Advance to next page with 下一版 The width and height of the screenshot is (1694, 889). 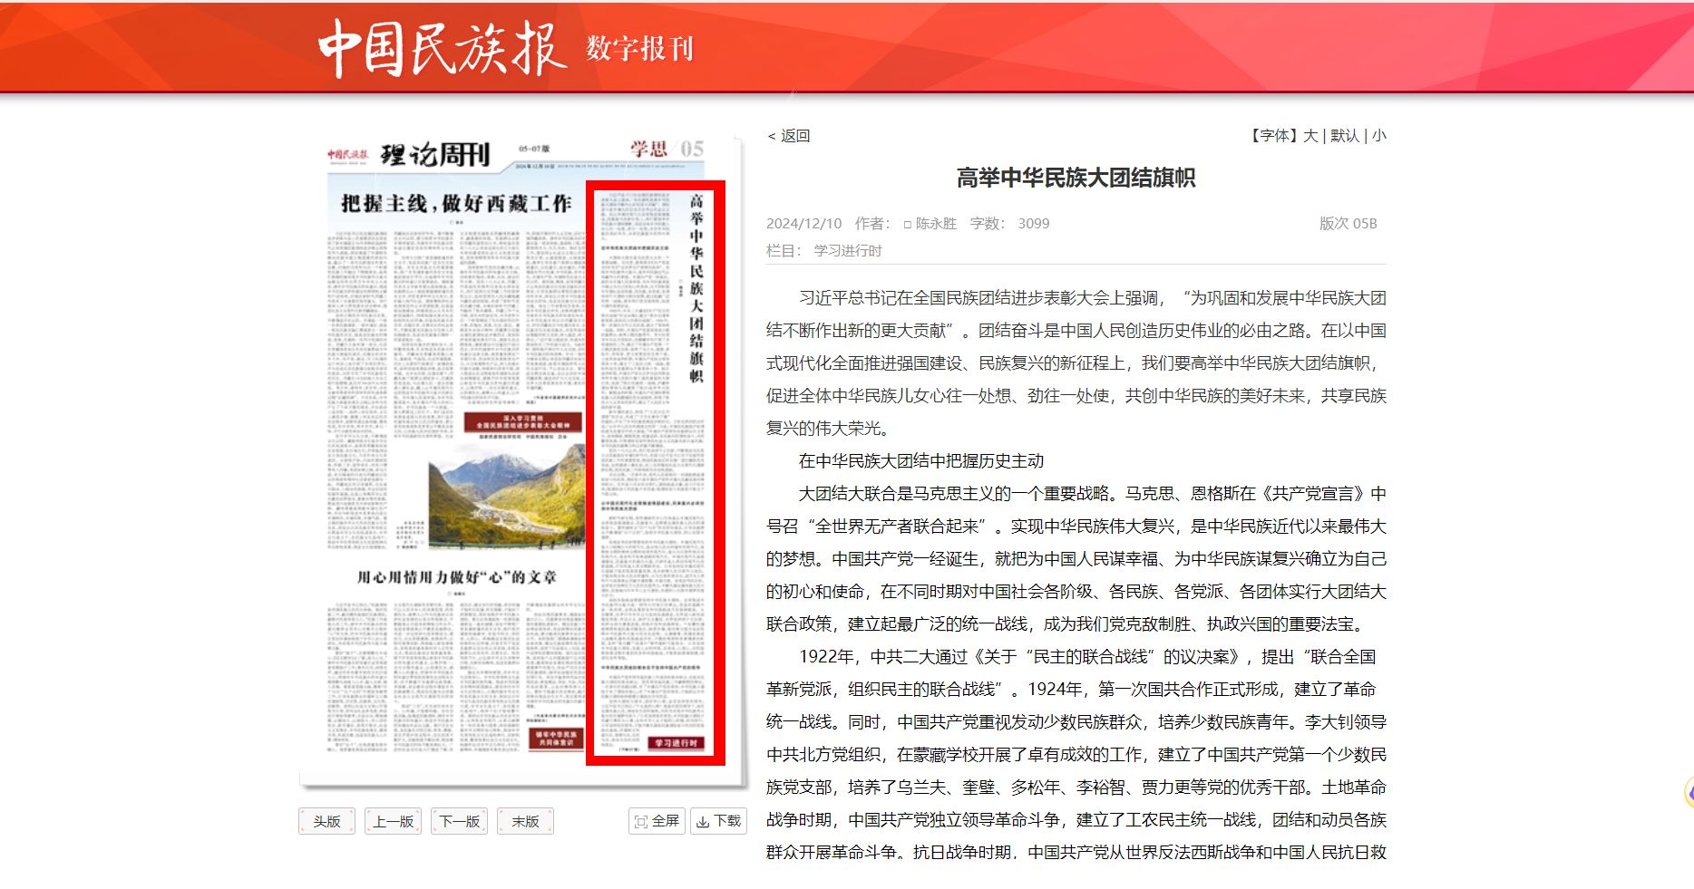pyautogui.click(x=459, y=821)
